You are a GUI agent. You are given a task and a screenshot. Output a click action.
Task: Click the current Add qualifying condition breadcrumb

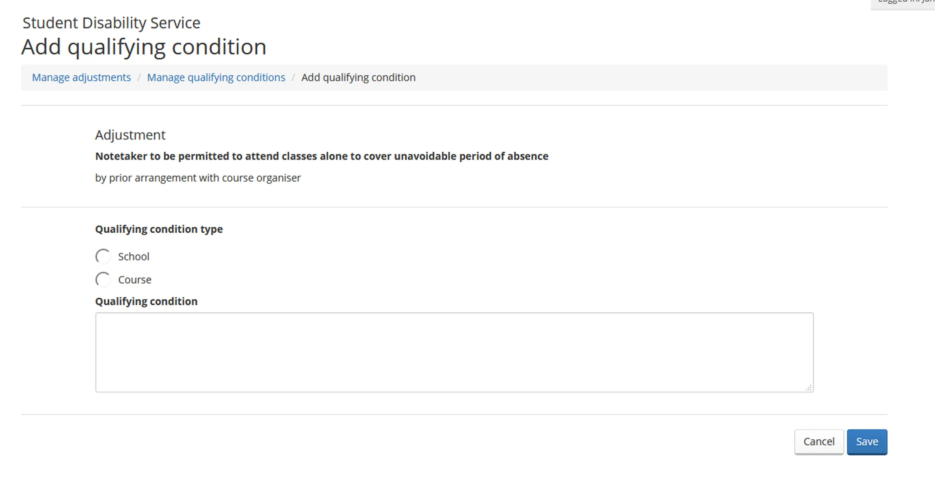358,77
